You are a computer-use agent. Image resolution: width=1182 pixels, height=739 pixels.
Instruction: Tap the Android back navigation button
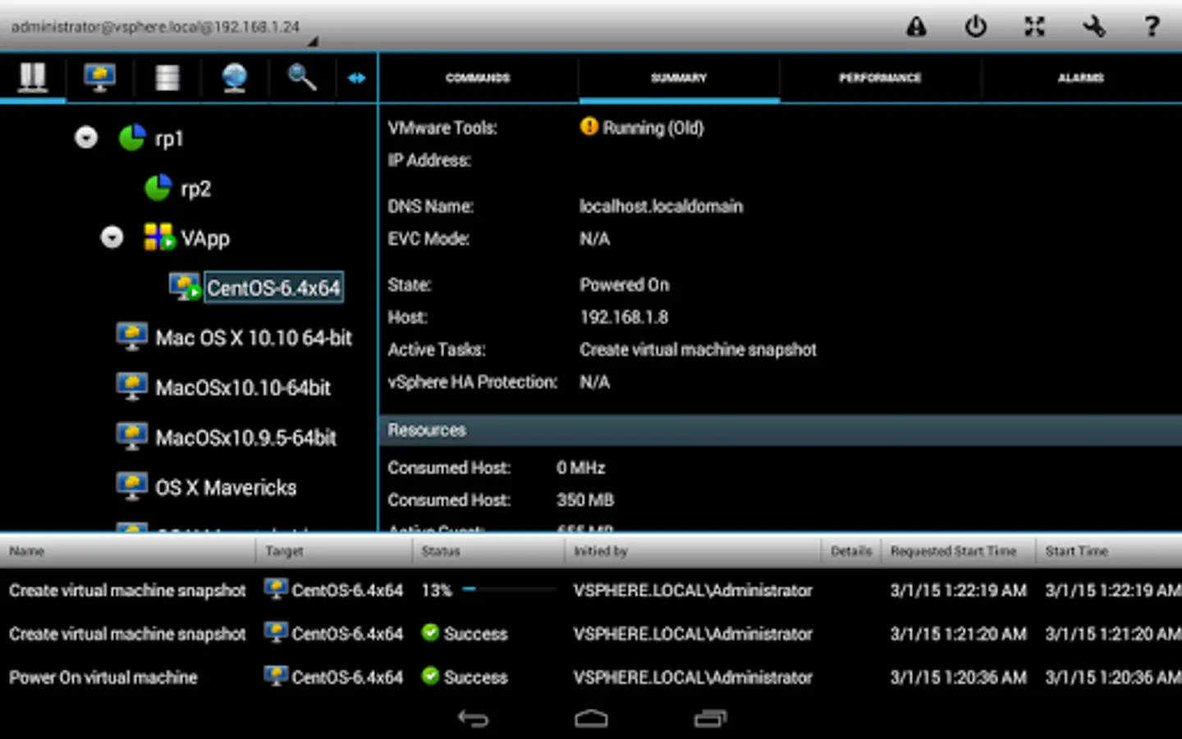(473, 719)
